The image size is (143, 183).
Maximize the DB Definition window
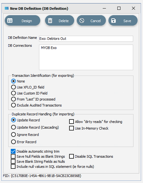point(119,8)
